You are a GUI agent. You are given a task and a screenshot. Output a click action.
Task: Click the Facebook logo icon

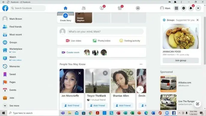coord(5,8)
